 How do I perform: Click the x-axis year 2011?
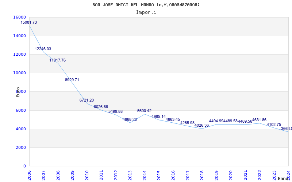click(101, 175)
